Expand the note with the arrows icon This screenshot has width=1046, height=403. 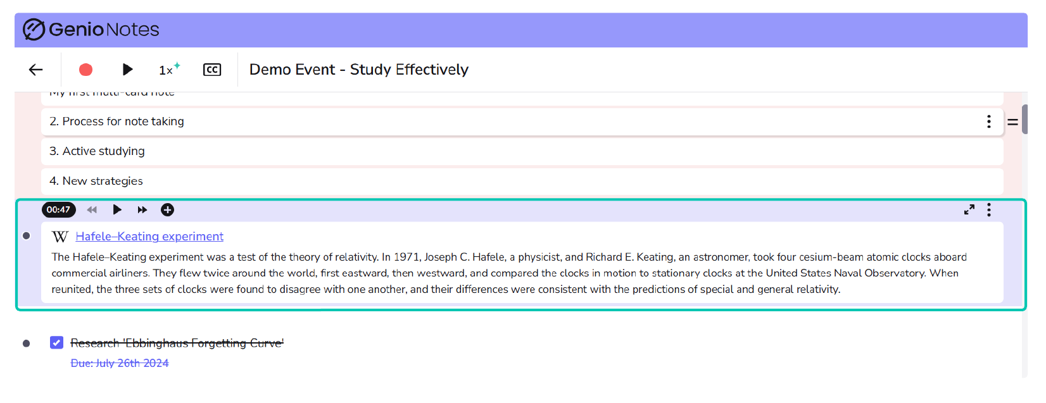(x=969, y=209)
